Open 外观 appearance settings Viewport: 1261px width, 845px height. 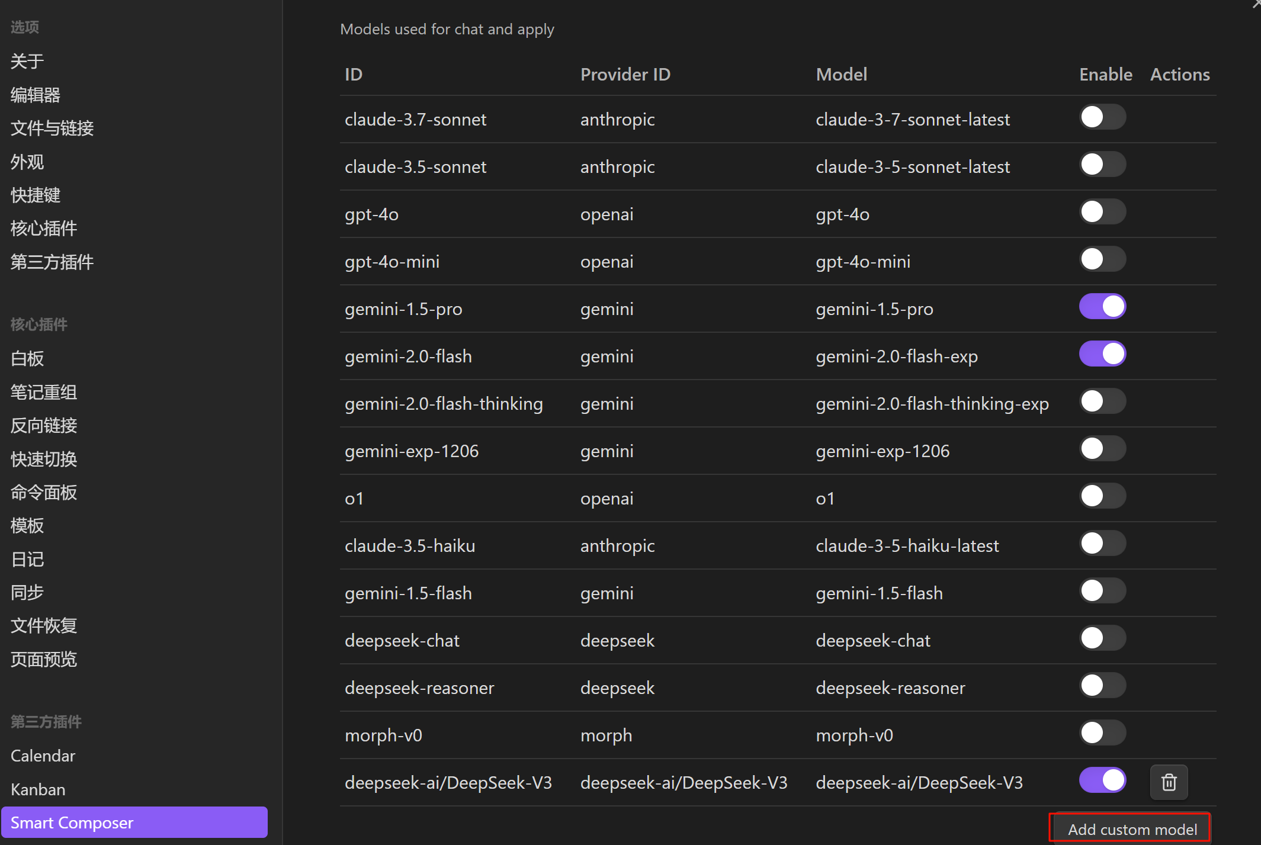tap(27, 162)
